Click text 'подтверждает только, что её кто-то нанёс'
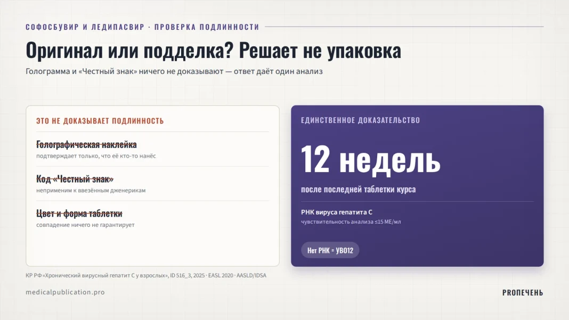The image size is (569, 320). 96,155
